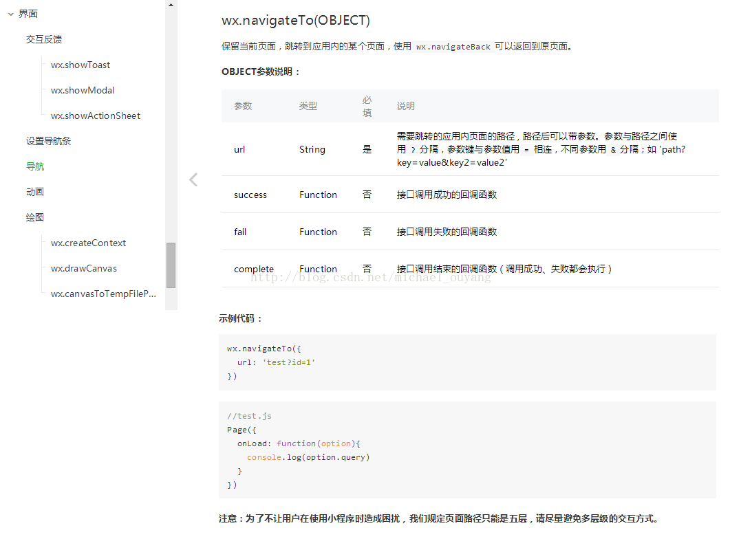Click the wx.navigateTo(OBJECT) heading
This screenshot has width=730, height=539.
(x=296, y=21)
